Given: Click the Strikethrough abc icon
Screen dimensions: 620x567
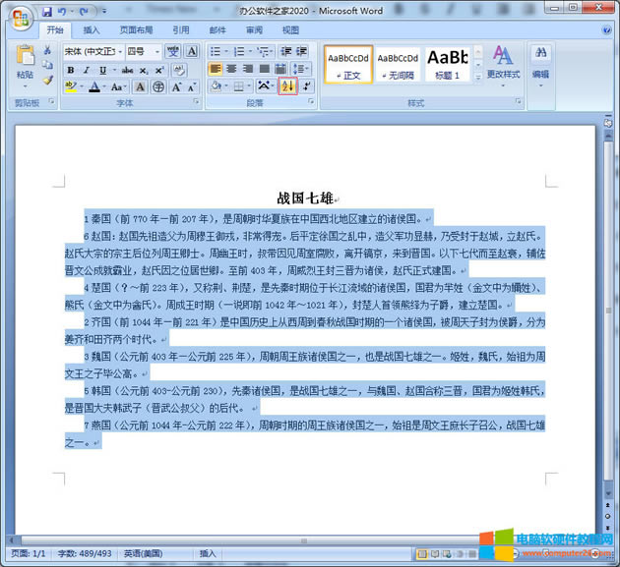Looking at the screenshot, I should 127,71.
